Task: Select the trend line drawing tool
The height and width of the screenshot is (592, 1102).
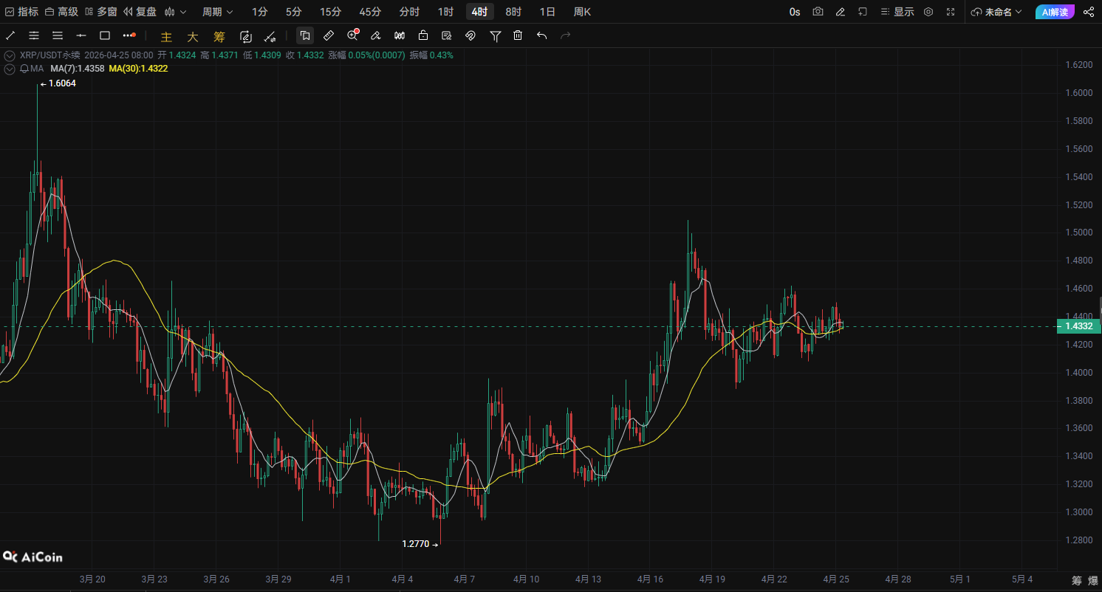Action: (10, 35)
